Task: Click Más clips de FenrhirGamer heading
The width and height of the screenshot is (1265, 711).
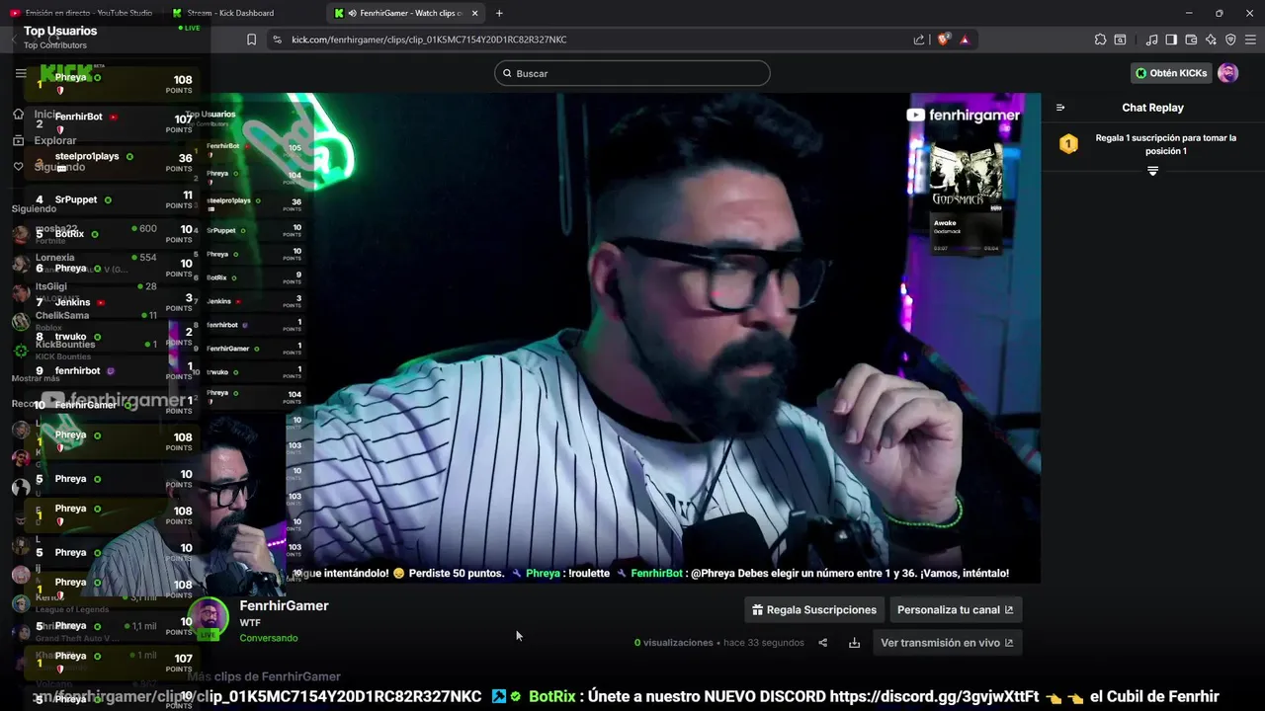Action: pos(264,676)
